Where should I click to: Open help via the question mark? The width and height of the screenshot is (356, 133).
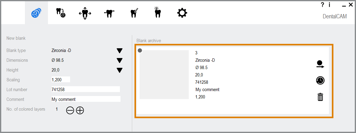coord(322,5)
